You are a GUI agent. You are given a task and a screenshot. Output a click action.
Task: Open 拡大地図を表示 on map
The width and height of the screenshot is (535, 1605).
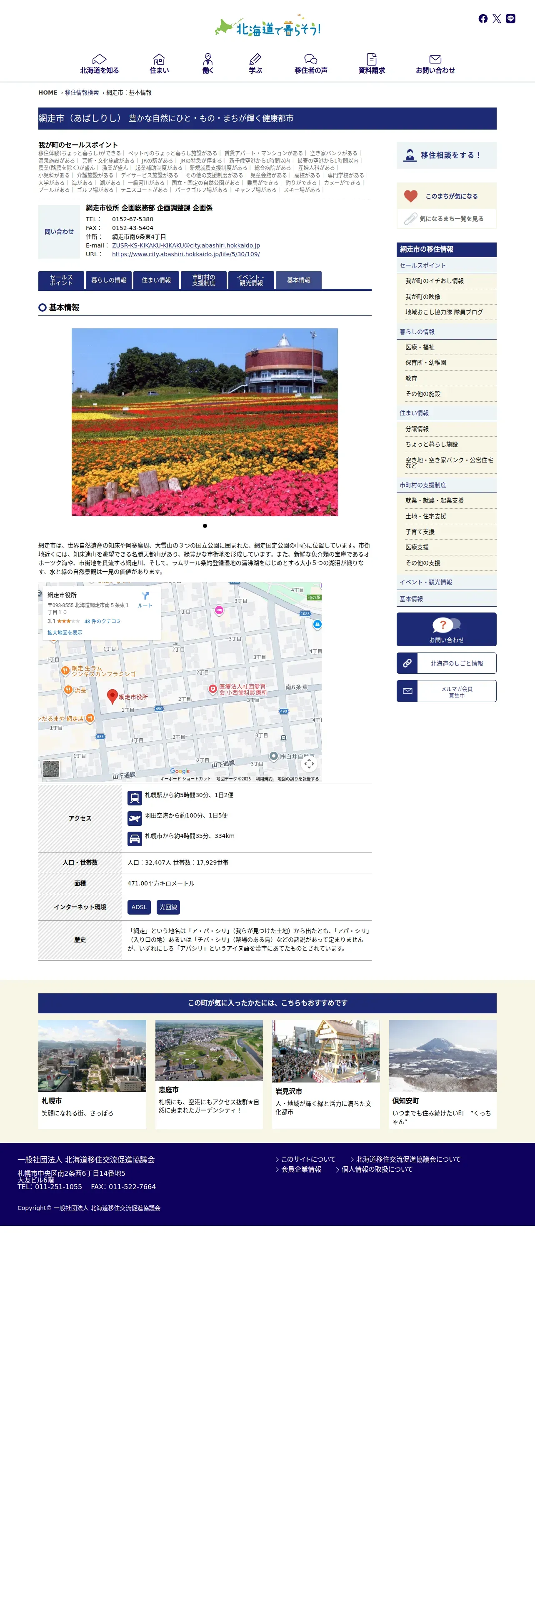click(x=65, y=632)
